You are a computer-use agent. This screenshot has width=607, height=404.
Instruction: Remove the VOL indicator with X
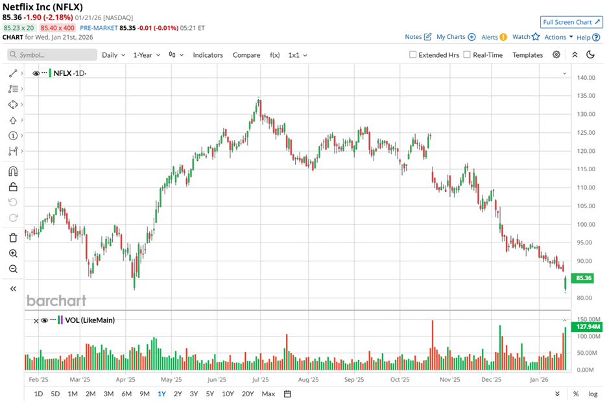(x=36, y=321)
